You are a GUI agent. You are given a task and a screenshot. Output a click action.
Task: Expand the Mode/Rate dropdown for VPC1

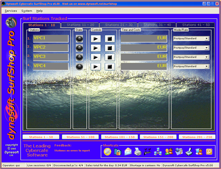pyautogui.click(x=206, y=38)
